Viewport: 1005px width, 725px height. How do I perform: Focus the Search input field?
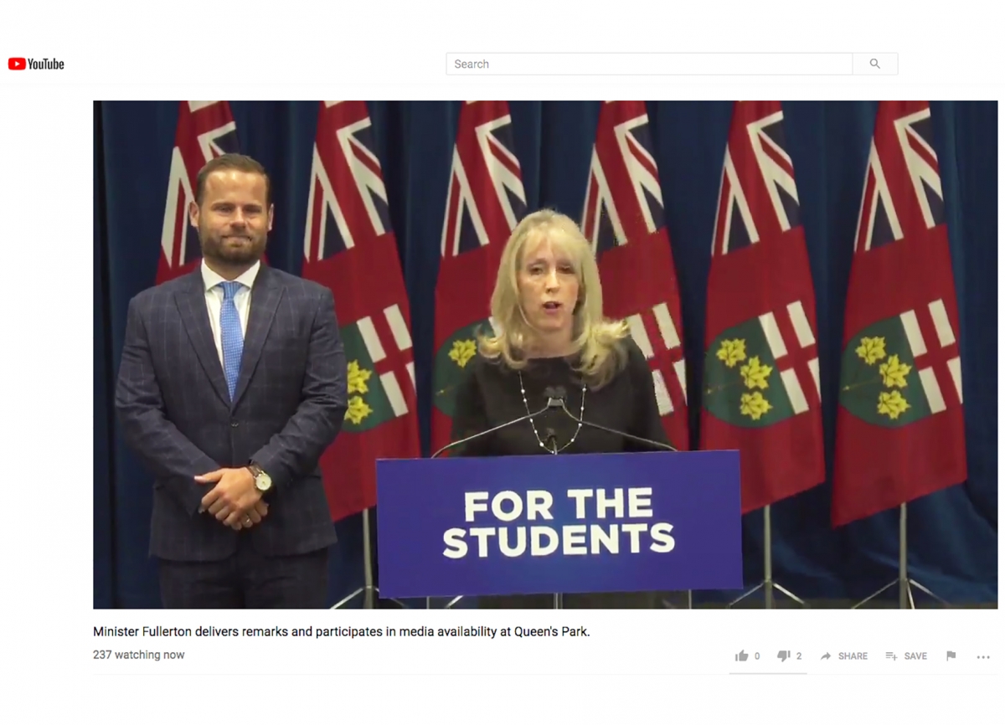649,64
